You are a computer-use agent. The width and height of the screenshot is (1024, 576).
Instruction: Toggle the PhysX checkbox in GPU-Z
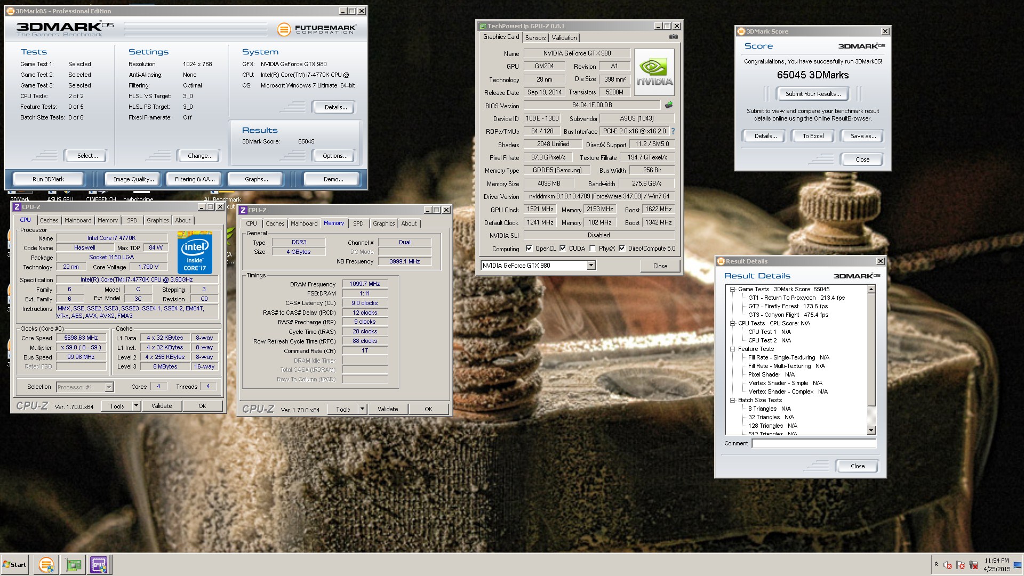(x=593, y=249)
